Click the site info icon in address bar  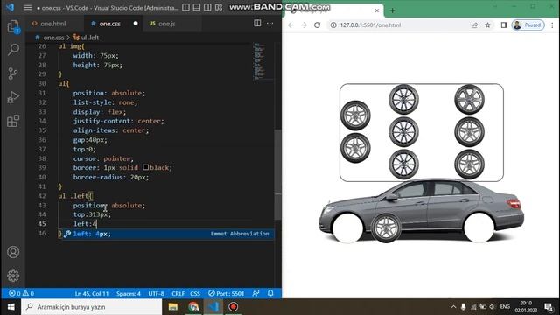coord(332,25)
